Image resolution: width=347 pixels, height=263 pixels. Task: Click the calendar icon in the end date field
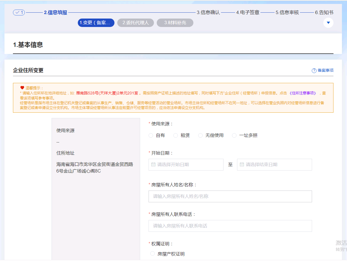242,165
